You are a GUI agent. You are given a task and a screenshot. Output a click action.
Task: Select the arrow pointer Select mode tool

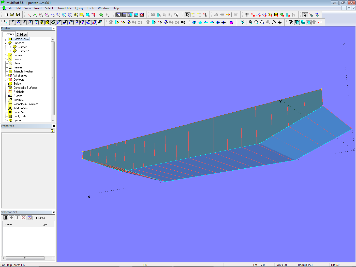click(x=187, y=15)
